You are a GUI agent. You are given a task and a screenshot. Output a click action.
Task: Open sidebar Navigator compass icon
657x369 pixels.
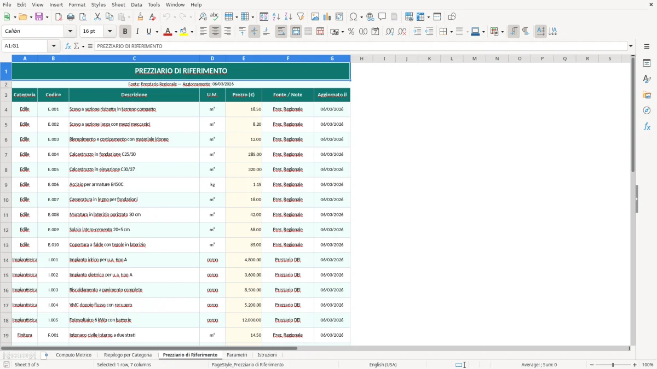[647, 110]
